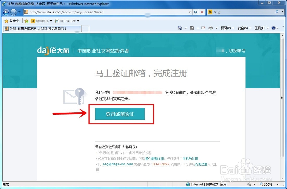Viewport: 287px width, 189px height.
Task: Click the search magnifier icon
Action: [277, 12]
